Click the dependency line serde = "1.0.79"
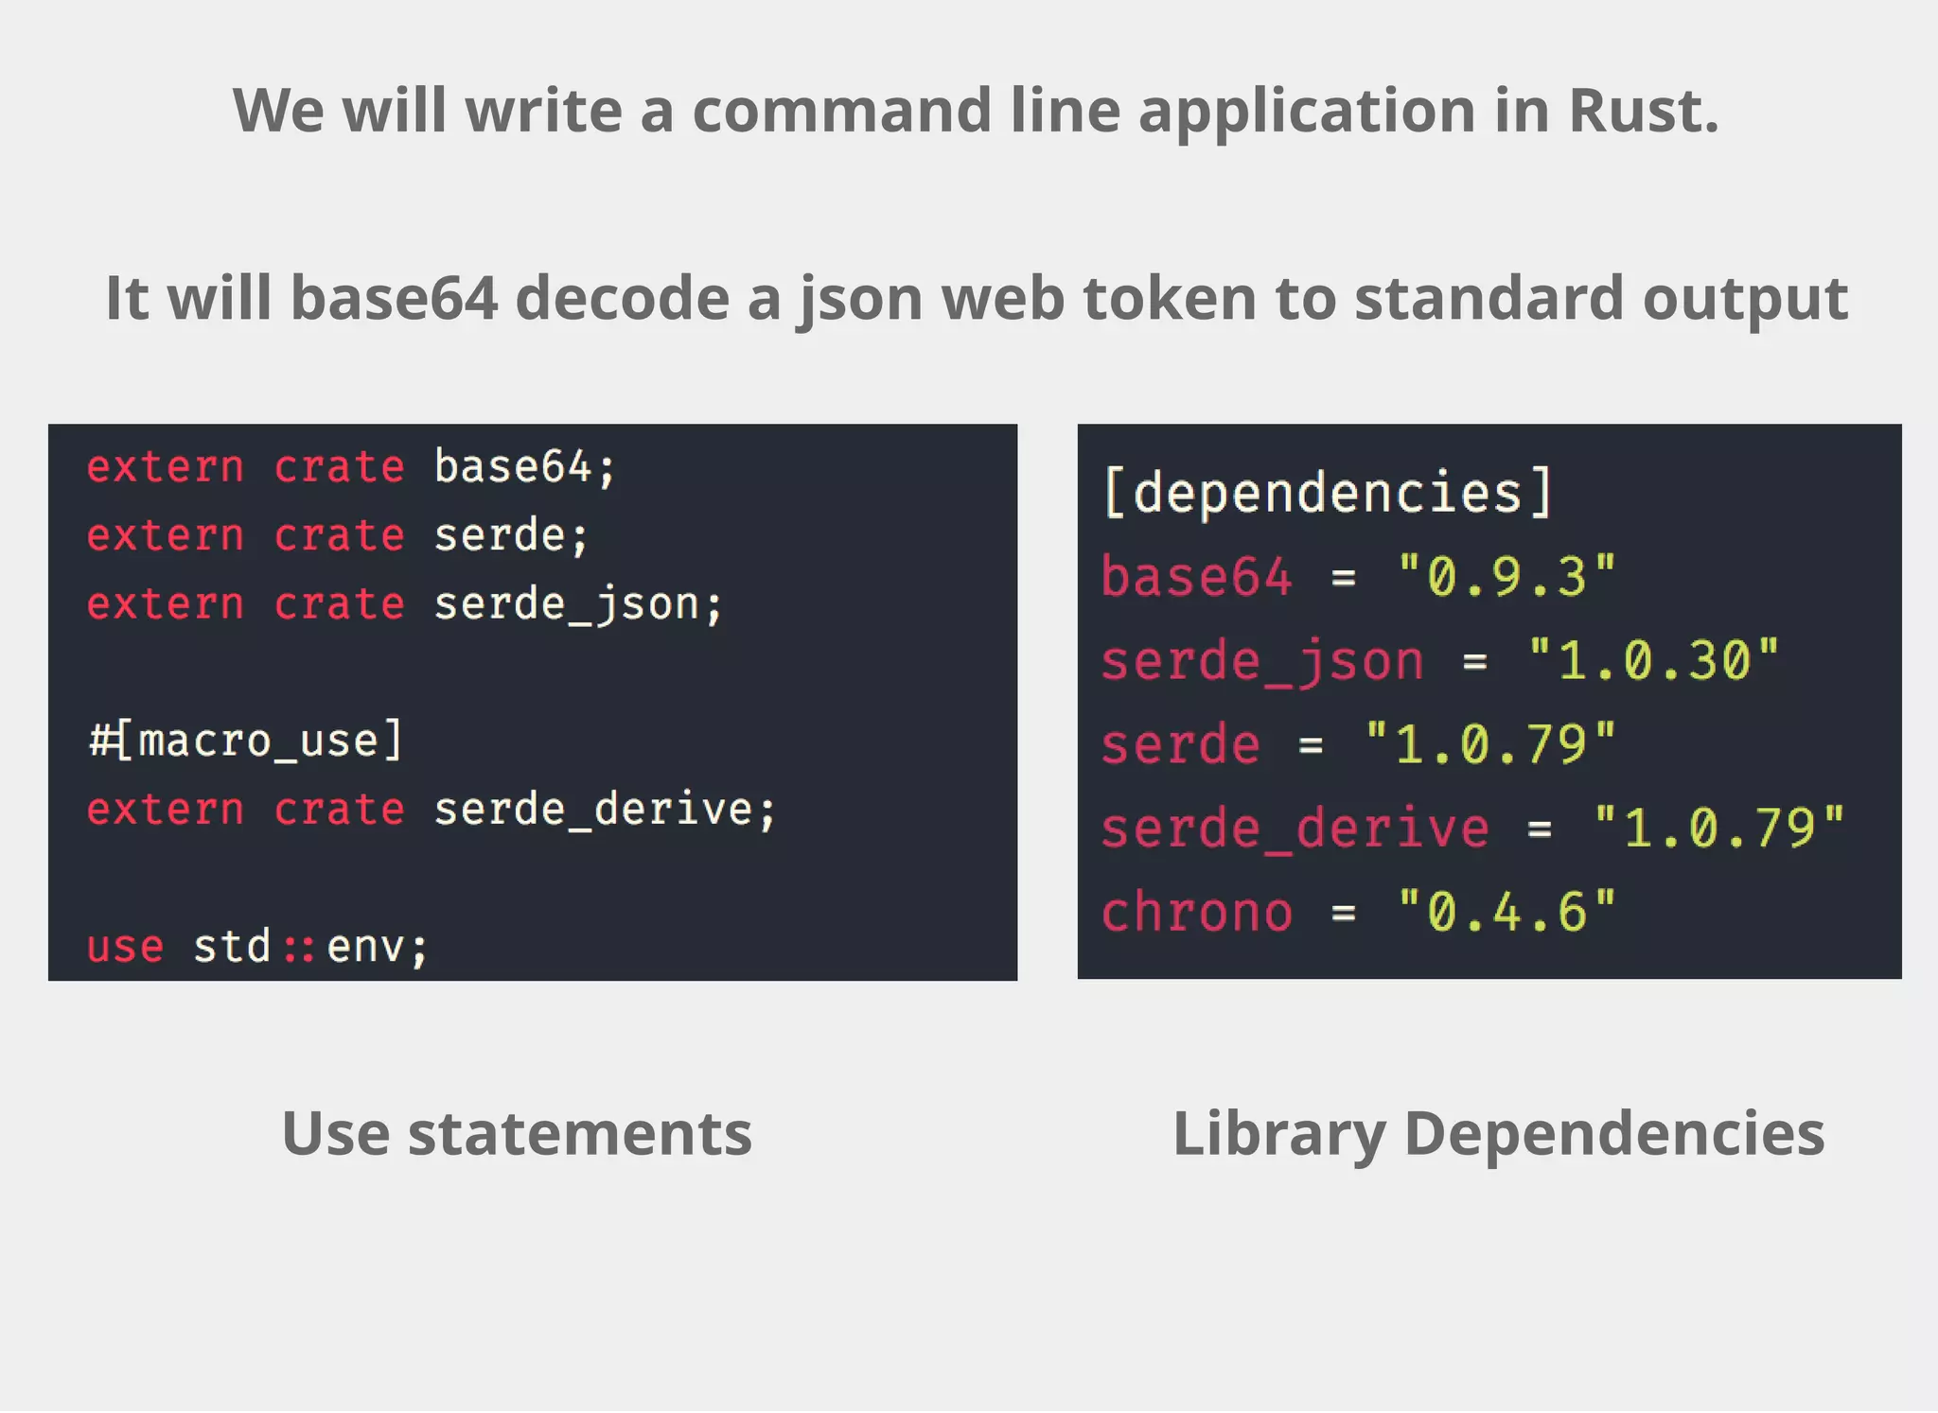The height and width of the screenshot is (1413, 1938). click(1359, 744)
